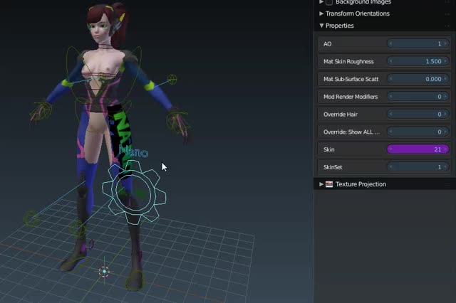Click the AO slider field showing 1
The width and height of the screenshot is (456, 303).
[418, 44]
